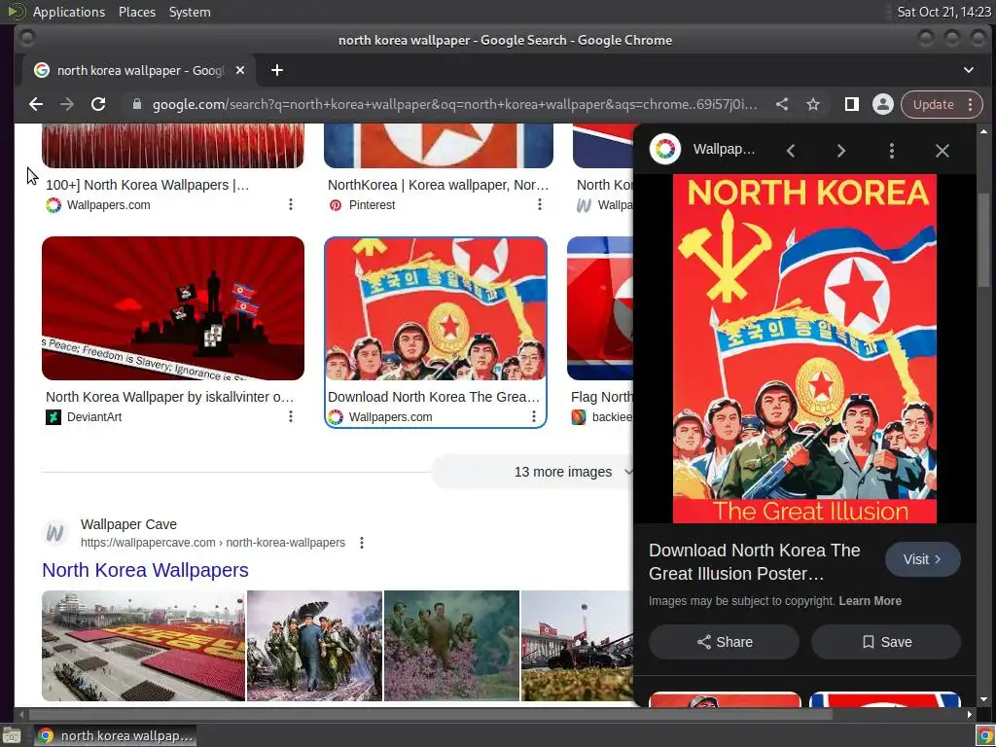Click Pinterest source label
This screenshot has height=747, width=996.
[x=372, y=204]
